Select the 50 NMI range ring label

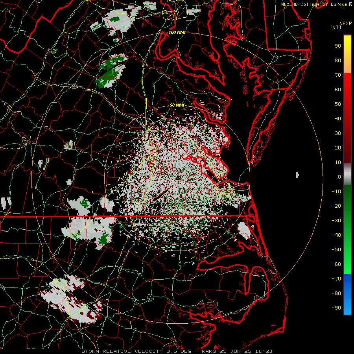177,105
